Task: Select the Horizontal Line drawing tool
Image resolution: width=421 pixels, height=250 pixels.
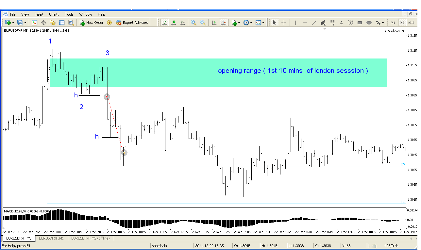Action: click(x=305, y=23)
